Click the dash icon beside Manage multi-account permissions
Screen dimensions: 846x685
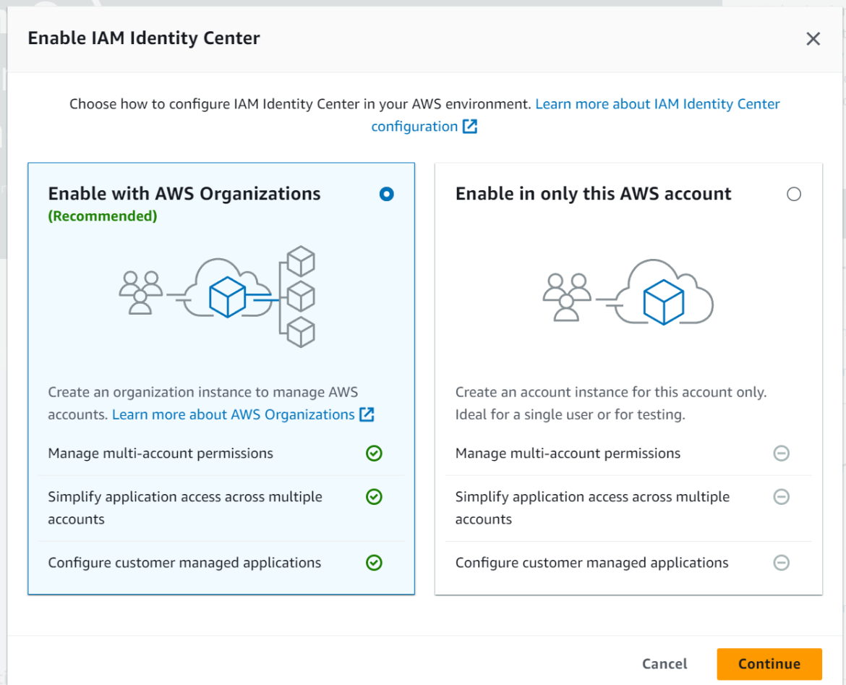point(781,454)
